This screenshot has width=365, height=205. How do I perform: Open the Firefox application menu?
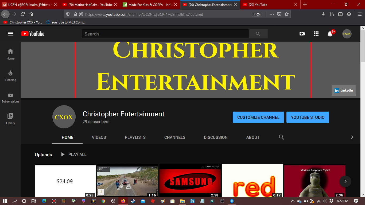click(360, 14)
